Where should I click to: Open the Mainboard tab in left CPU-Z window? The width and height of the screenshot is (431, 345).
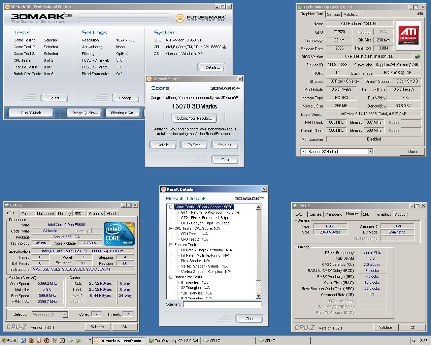coord(45,214)
